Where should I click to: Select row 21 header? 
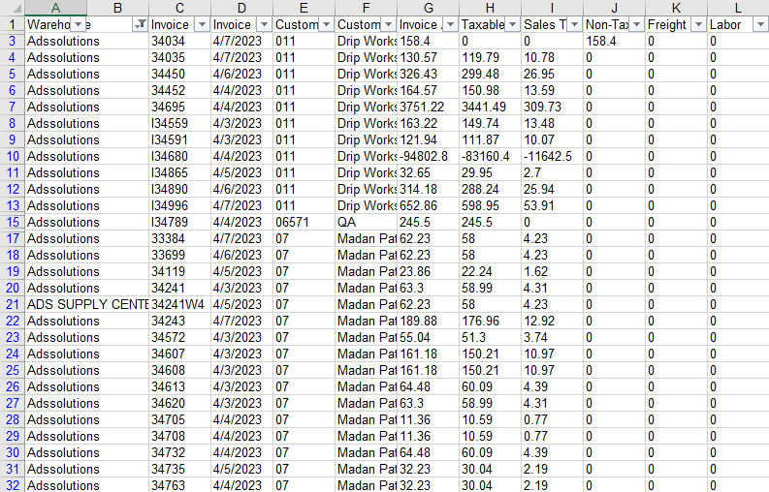pos(13,304)
